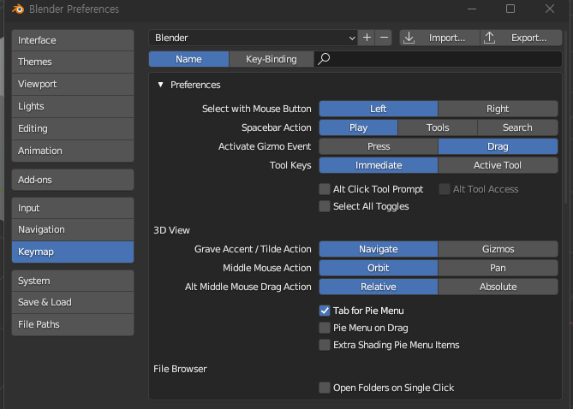This screenshot has width=573, height=409.
Task: Minimize the Blender Preferences window
Action: (472, 9)
